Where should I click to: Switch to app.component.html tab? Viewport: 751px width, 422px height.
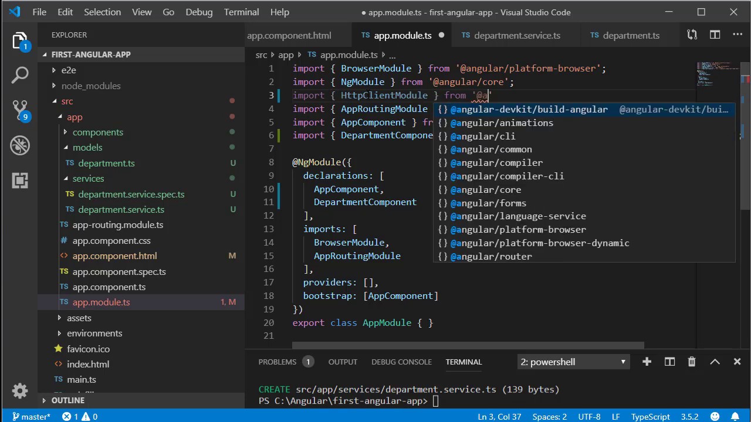click(289, 36)
